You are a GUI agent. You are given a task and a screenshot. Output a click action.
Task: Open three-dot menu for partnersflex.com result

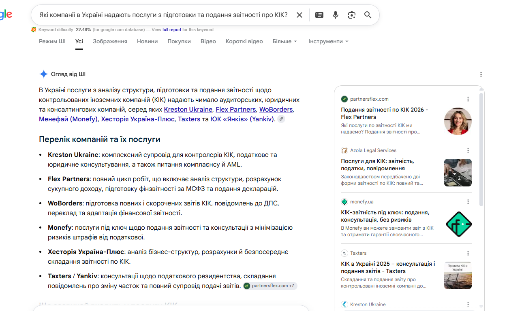468,99
